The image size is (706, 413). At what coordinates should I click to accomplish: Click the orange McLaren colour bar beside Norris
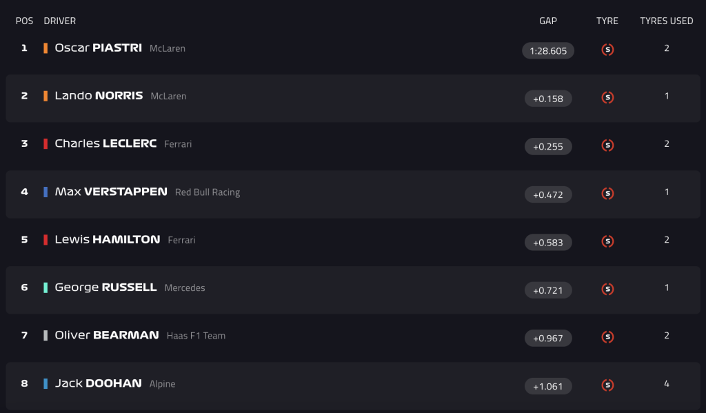pos(46,96)
